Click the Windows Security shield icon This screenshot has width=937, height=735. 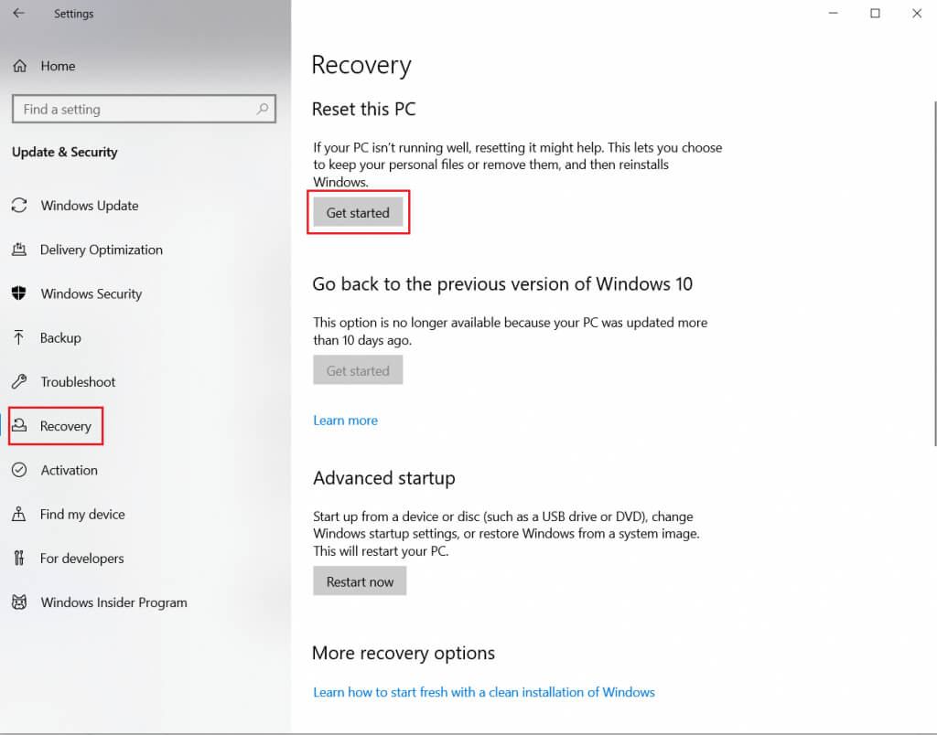pyautogui.click(x=19, y=293)
